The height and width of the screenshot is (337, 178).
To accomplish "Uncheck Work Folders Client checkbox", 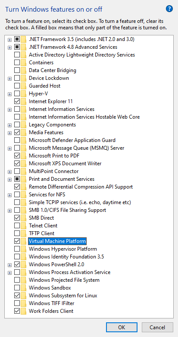I will point(17,311).
